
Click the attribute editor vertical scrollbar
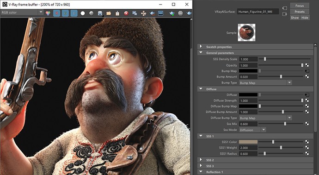[316, 89]
